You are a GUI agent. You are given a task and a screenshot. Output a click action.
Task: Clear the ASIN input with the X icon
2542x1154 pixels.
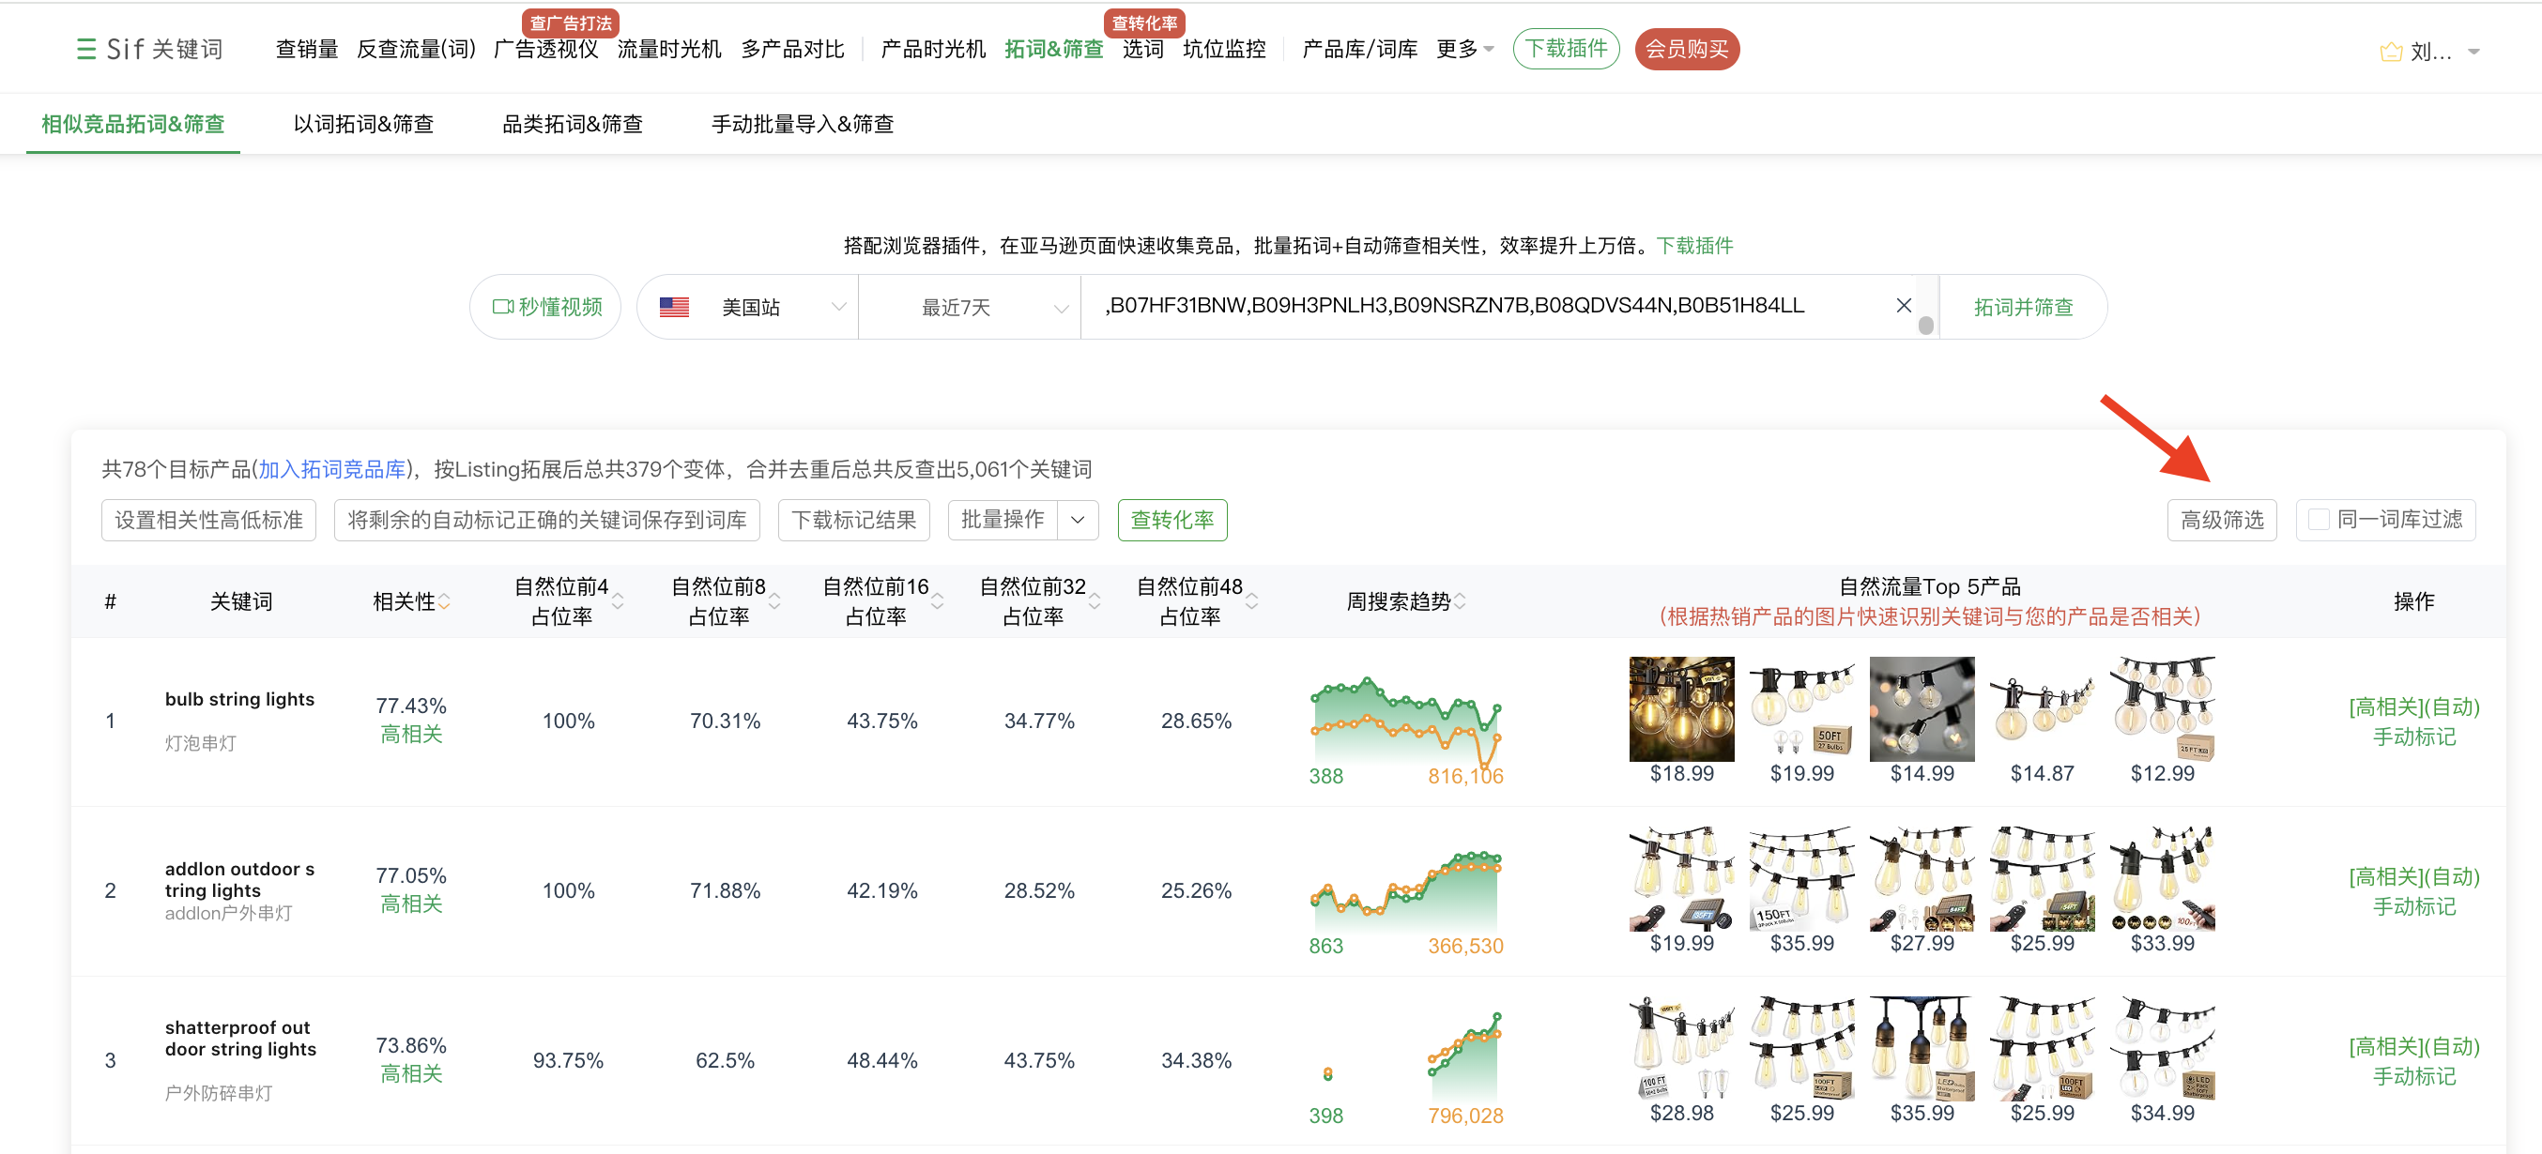(1904, 306)
